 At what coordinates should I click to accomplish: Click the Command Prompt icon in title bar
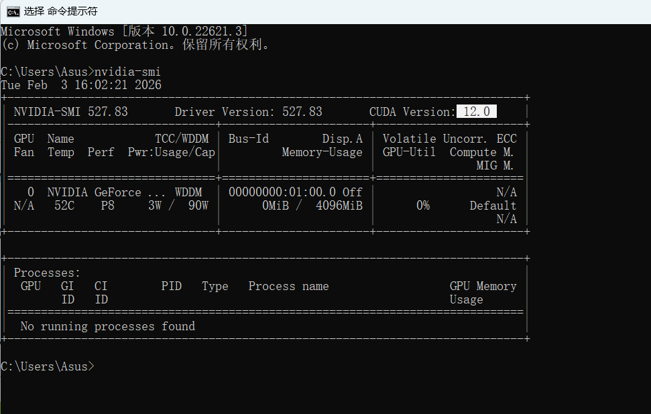[13, 11]
